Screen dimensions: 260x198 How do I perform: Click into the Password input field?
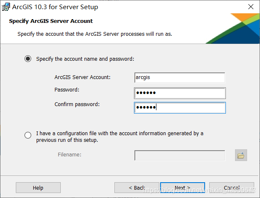pos(180,93)
